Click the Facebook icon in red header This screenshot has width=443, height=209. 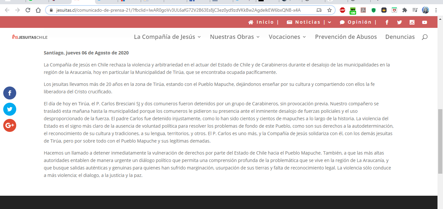coord(387,22)
